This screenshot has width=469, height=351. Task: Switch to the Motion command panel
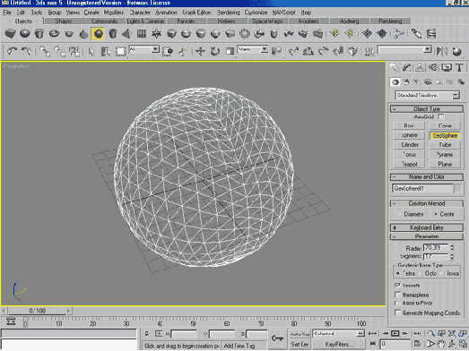(x=433, y=68)
